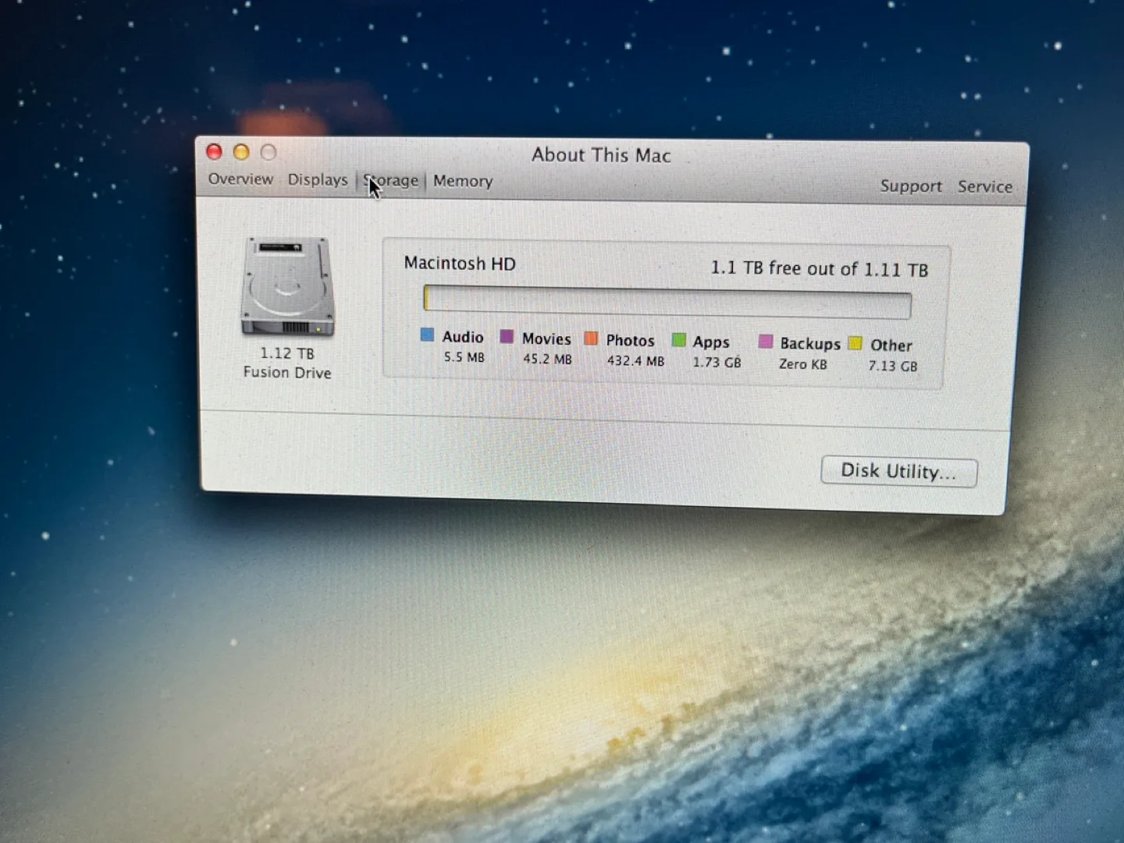Select the orange Photos legend square
This screenshot has height=843, width=1124.
[x=593, y=337]
